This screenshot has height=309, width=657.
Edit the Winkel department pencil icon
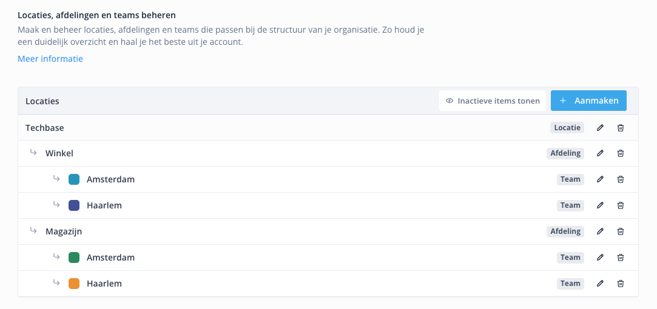point(600,153)
